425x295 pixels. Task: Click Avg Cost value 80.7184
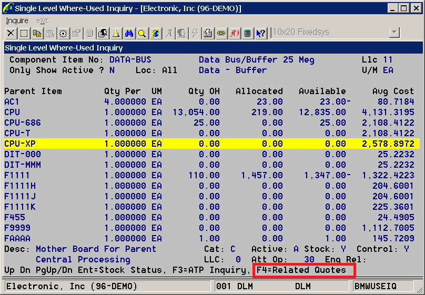[x=396, y=101]
